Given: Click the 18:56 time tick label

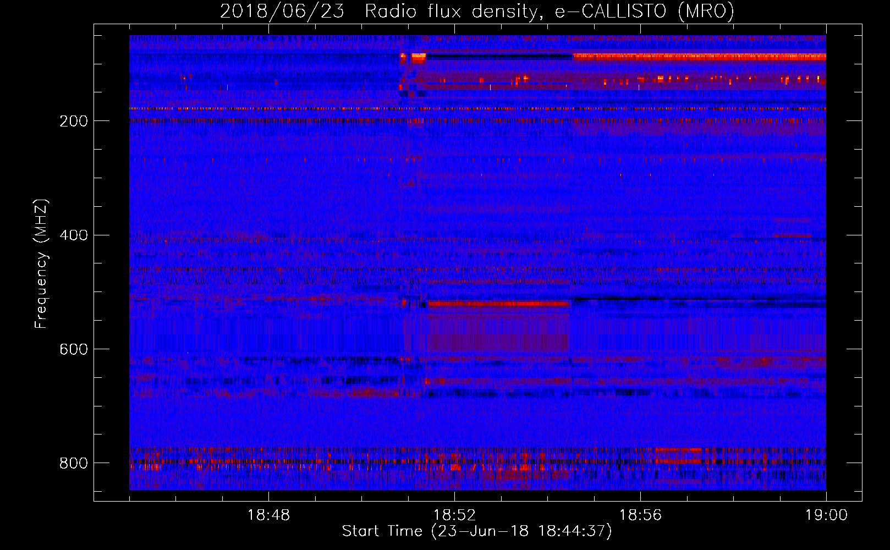Looking at the screenshot, I should (640, 515).
